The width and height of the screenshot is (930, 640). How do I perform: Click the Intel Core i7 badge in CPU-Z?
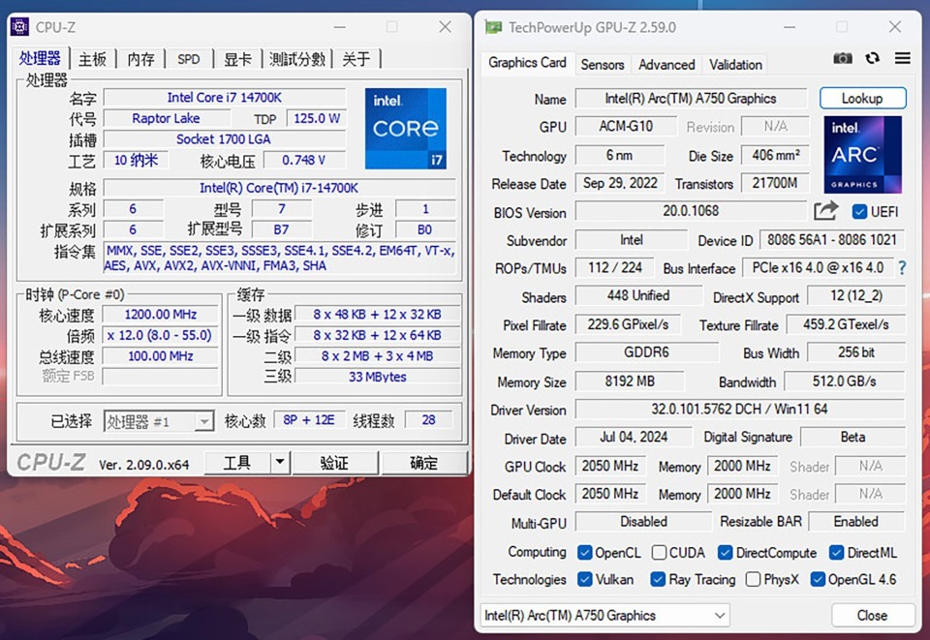point(405,129)
